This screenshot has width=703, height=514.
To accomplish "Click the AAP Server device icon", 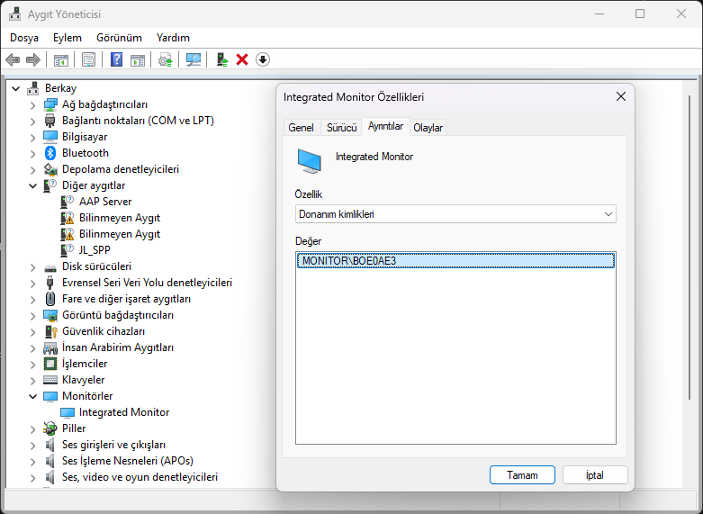I will 68,202.
